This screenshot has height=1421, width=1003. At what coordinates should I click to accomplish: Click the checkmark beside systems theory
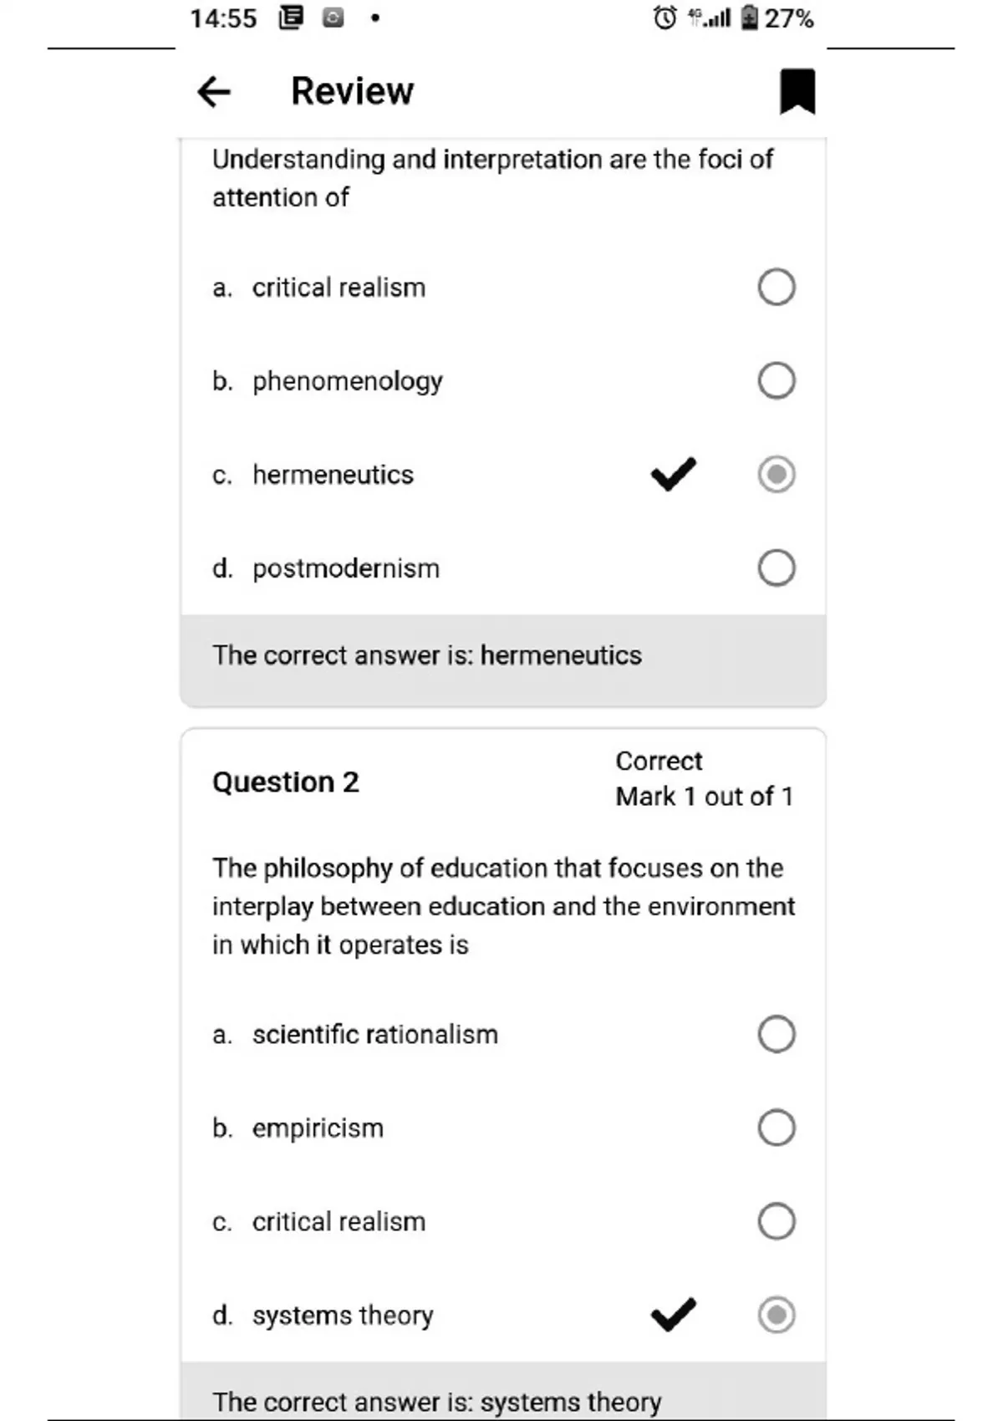tap(673, 1314)
